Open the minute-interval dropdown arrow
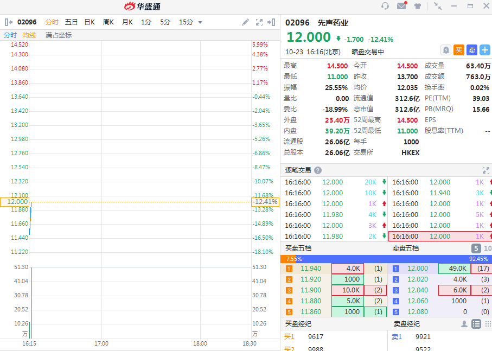The height and width of the screenshot is (351, 492). coord(200,22)
